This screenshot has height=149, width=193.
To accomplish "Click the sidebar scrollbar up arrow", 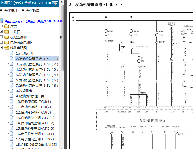I will (61, 2).
